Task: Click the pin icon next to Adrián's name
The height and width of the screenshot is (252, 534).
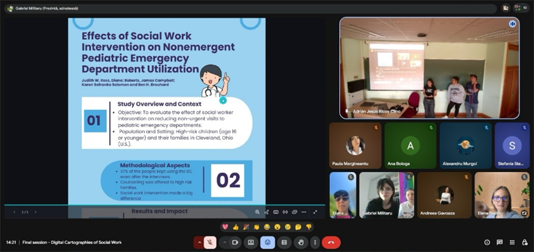Action: [x=347, y=112]
